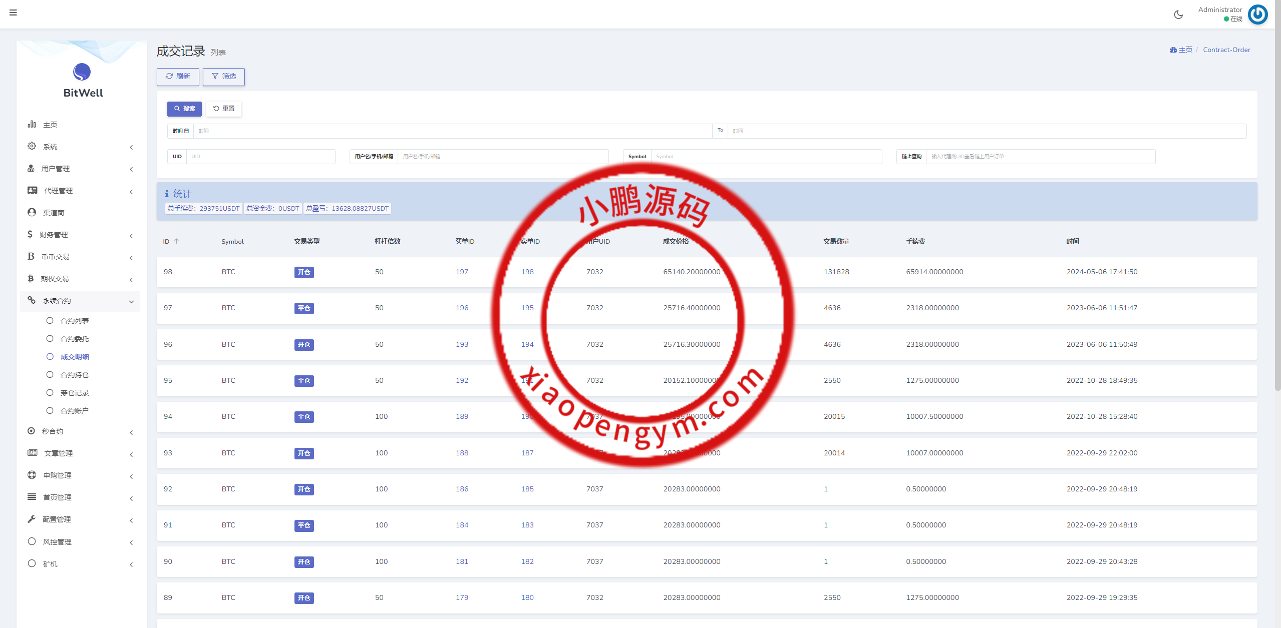Expand the 财务管理 menu chevron

coord(131,236)
